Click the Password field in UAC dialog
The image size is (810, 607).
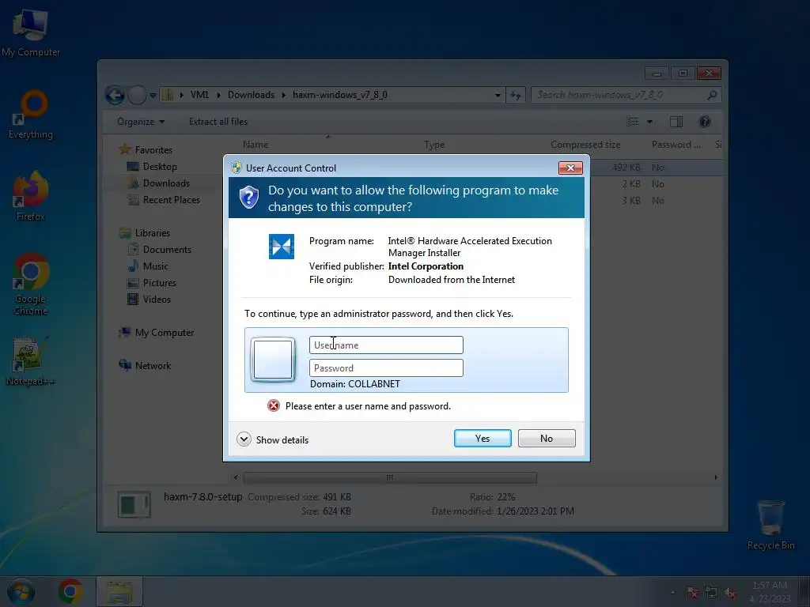386,368
